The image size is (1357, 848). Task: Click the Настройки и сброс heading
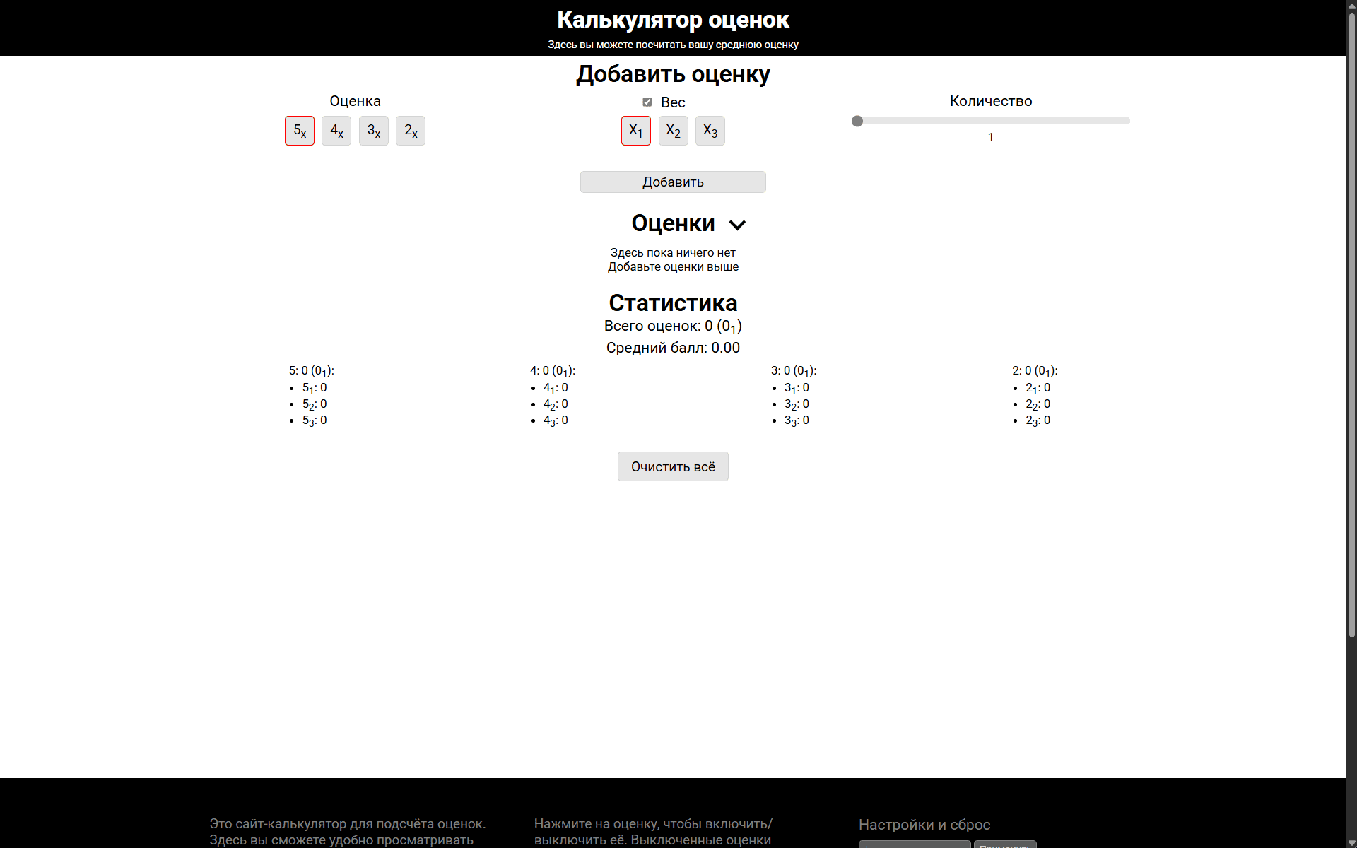(x=924, y=825)
